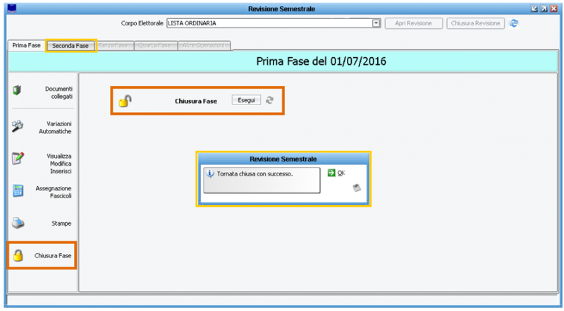Click the Documenti collegati book icon
Screen dimensions: 564x311
pos(17,90)
